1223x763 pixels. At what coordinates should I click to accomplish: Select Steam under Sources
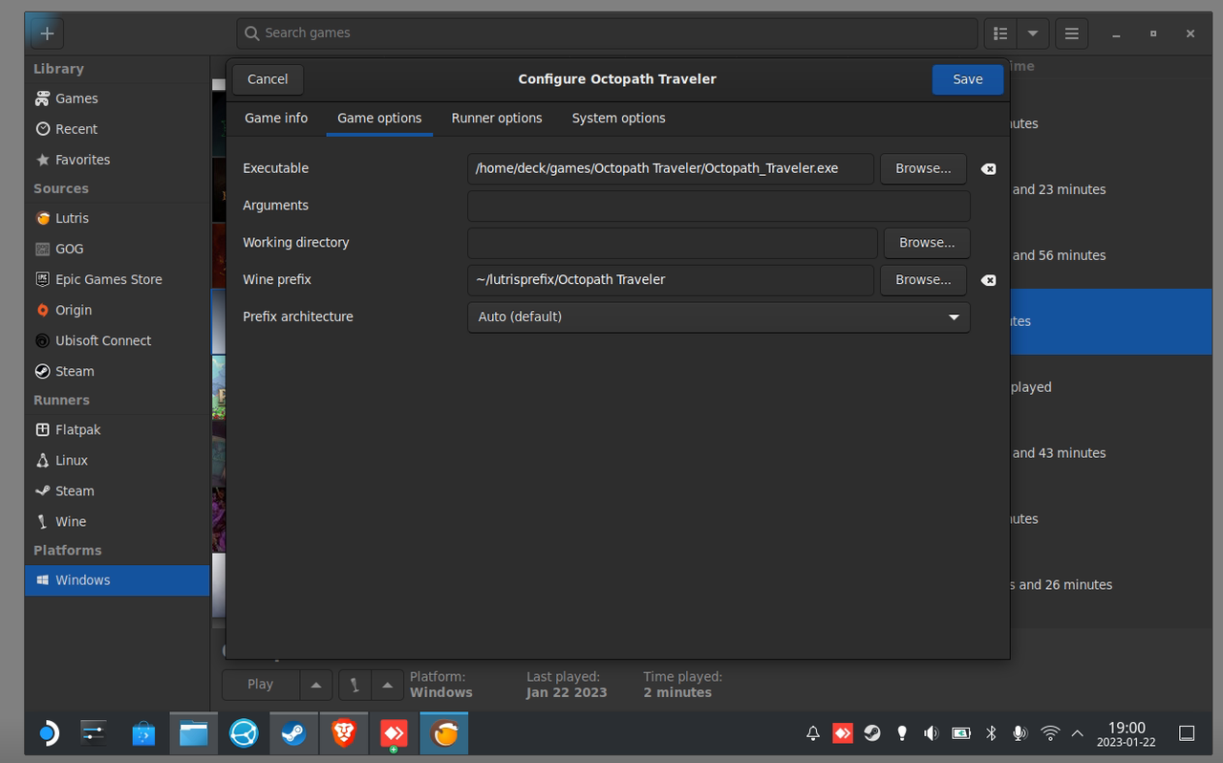pyautogui.click(x=117, y=371)
